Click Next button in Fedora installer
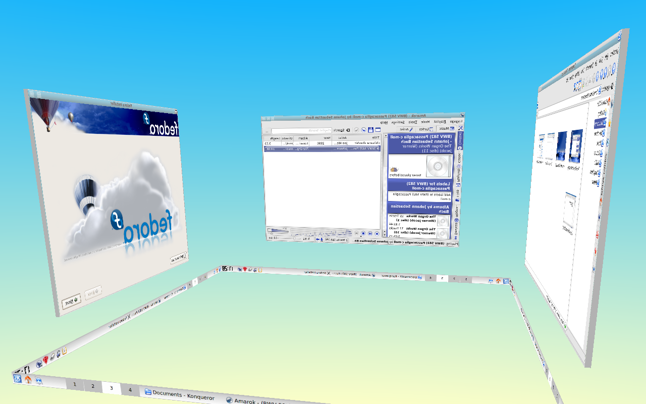 coord(71,301)
